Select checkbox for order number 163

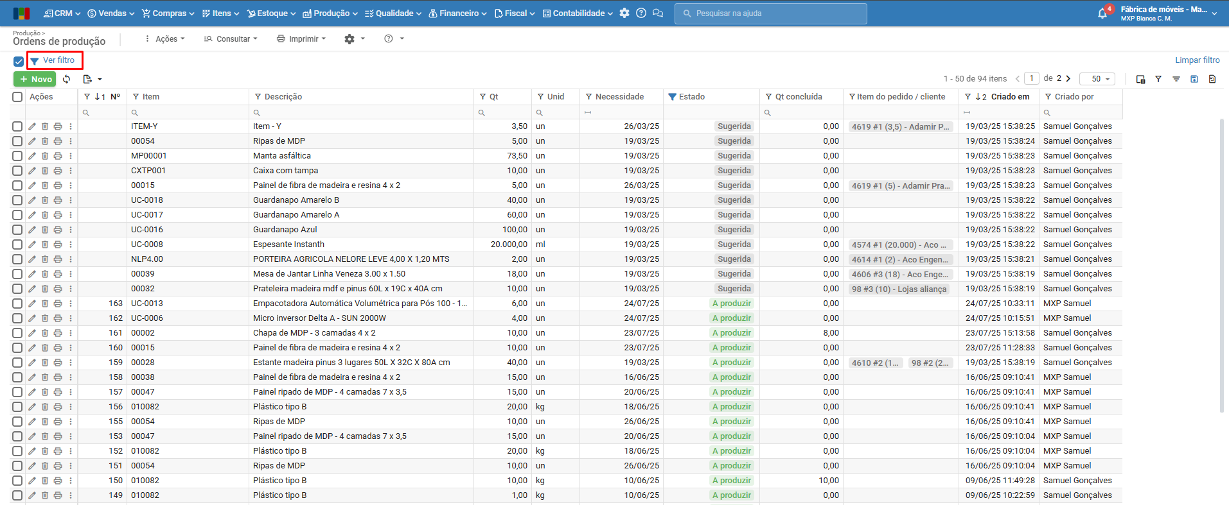click(x=17, y=304)
